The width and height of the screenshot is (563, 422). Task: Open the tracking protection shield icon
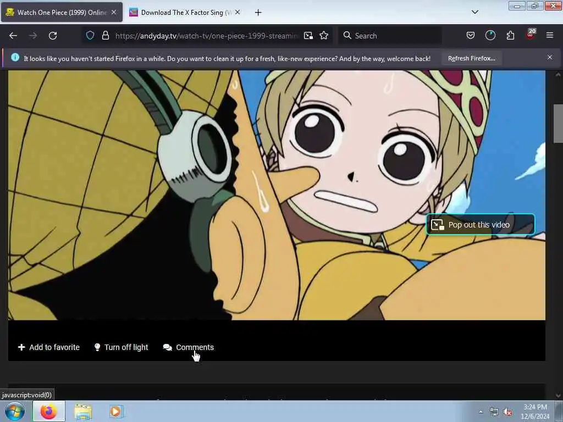point(90,35)
